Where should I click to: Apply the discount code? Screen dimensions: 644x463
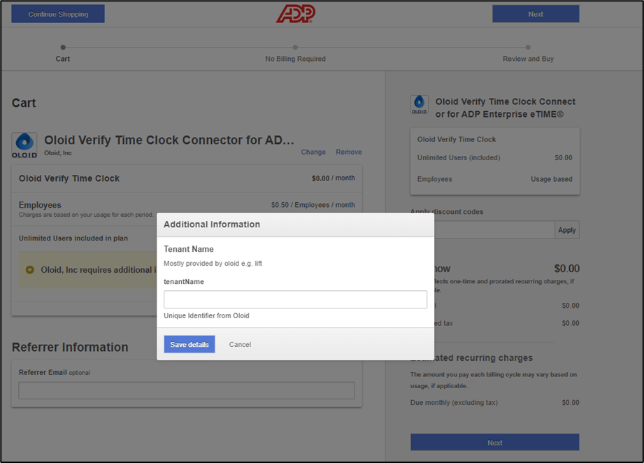567,229
